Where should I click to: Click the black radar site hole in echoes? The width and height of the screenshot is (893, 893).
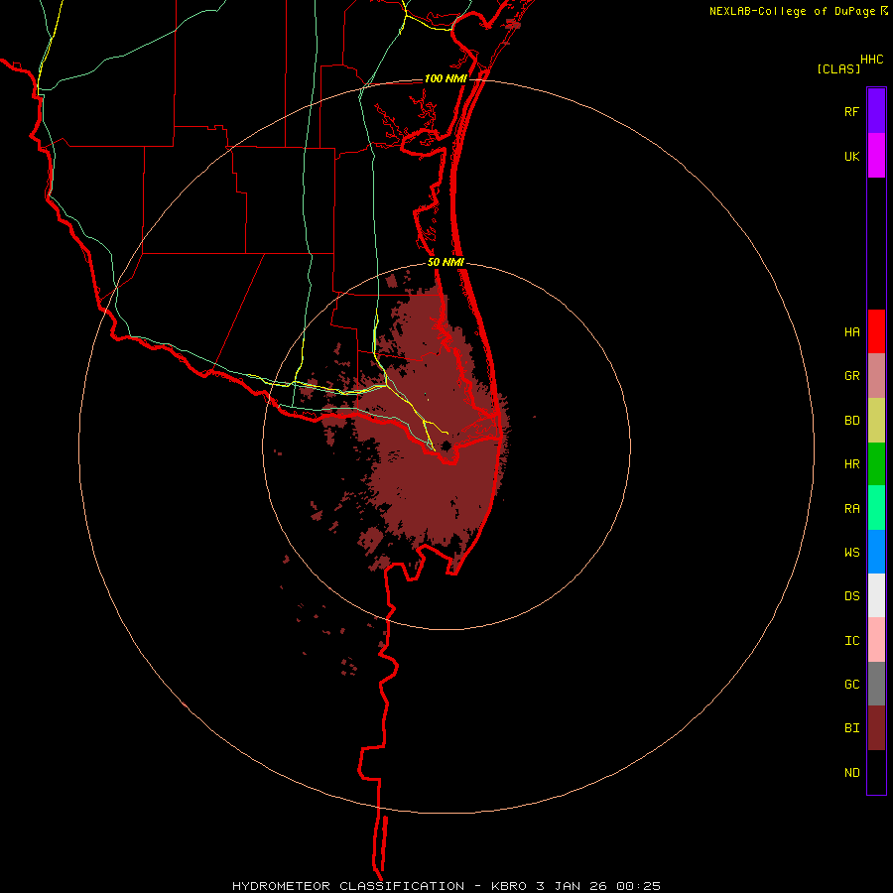(x=446, y=446)
